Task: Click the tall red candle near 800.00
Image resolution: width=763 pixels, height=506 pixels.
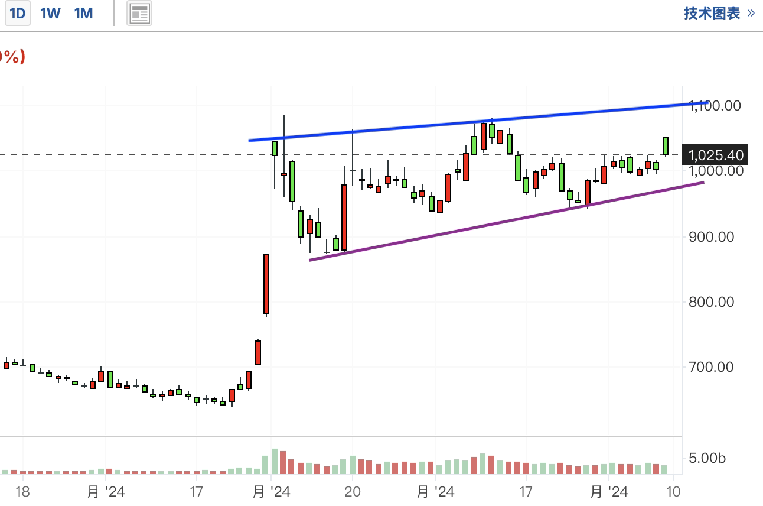Action: (x=266, y=284)
